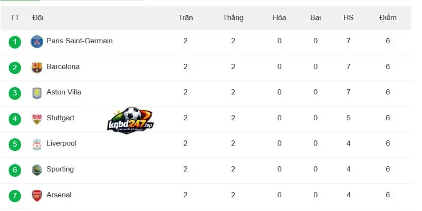This screenshot has width=422, height=211.
Task: Click the Barcelona club crest
Action: [x=37, y=68]
